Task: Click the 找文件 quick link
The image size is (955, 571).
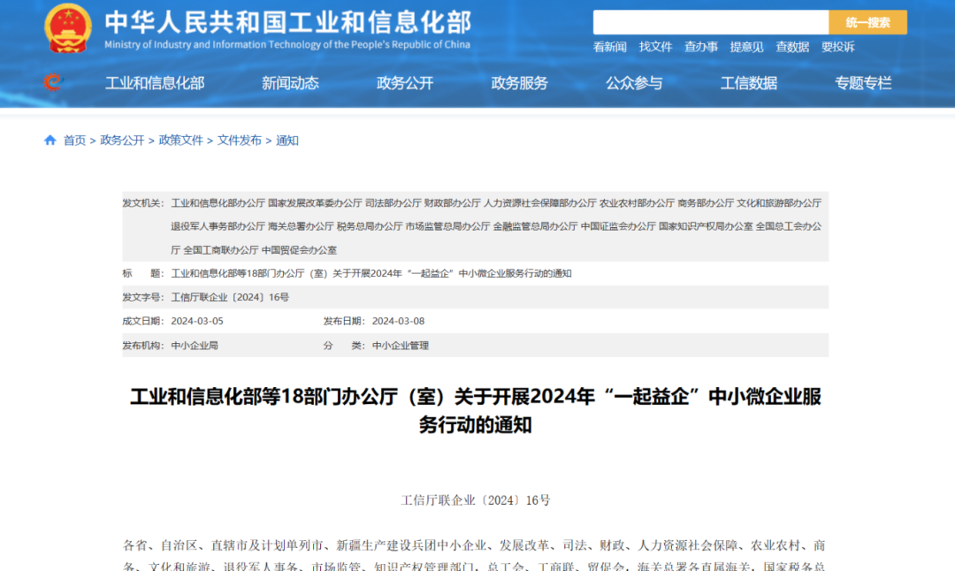Action: (x=655, y=47)
